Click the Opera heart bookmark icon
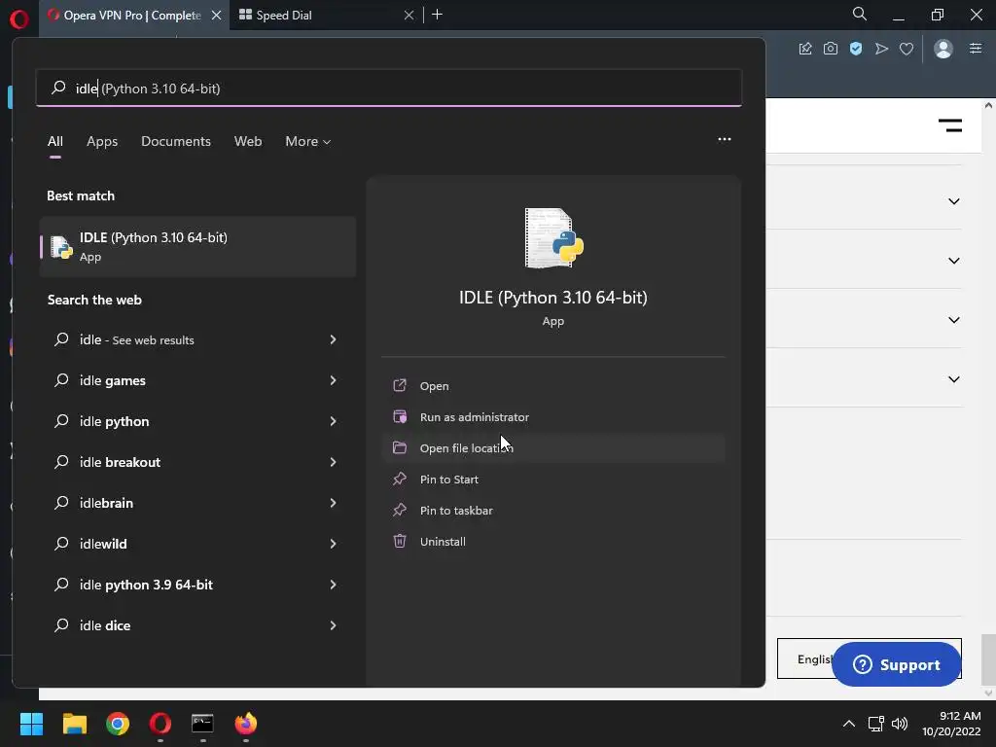The width and height of the screenshot is (996, 747). click(907, 49)
